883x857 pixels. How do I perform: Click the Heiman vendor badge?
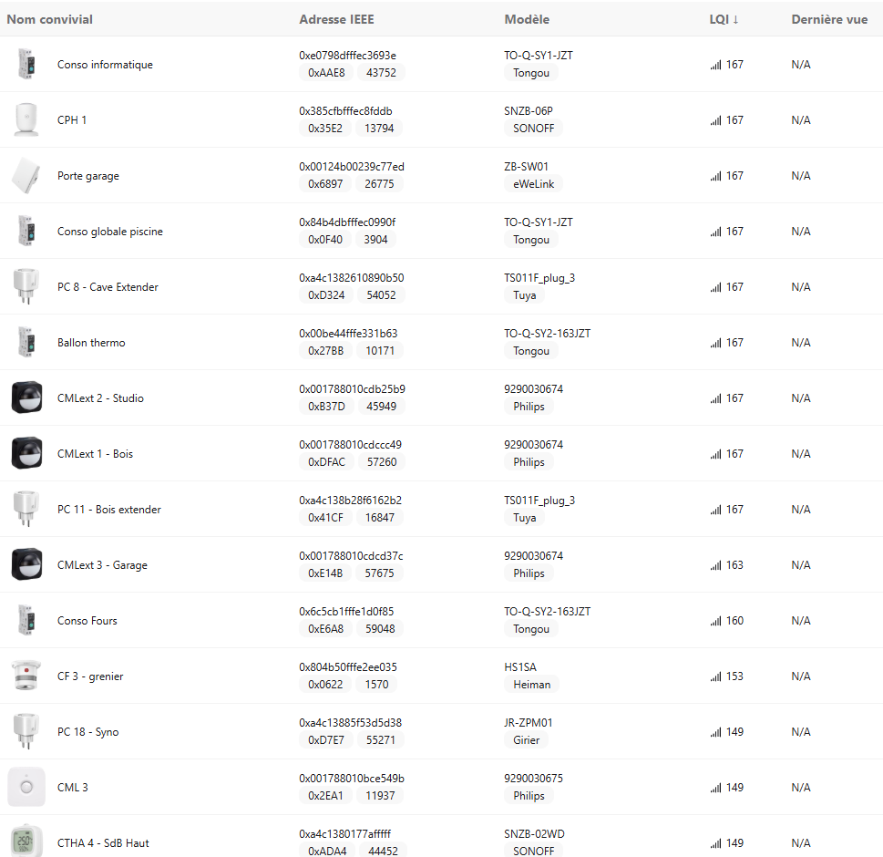531,685
